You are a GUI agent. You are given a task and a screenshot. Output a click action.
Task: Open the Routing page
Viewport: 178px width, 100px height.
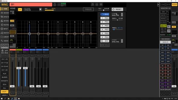point(4,25)
